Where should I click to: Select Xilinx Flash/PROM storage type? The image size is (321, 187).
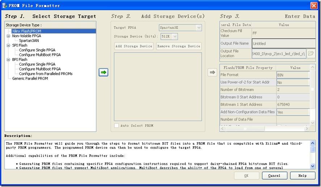[26, 31]
